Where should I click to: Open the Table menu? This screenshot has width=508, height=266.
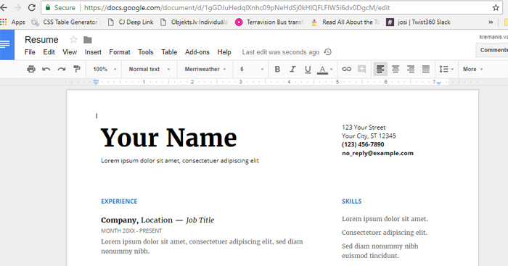[x=169, y=52]
